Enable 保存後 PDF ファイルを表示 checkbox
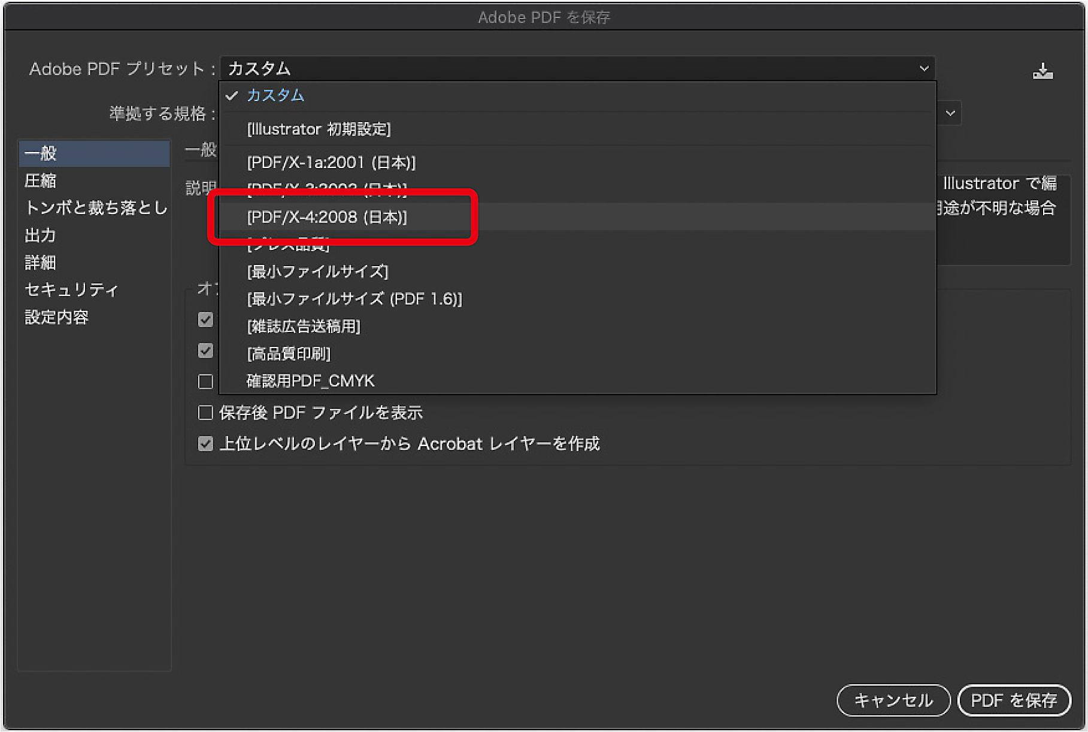The height and width of the screenshot is (732, 1088). click(x=205, y=413)
